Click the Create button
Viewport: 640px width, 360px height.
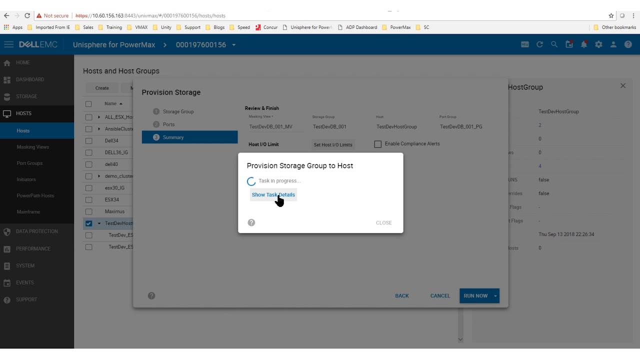[102, 88]
